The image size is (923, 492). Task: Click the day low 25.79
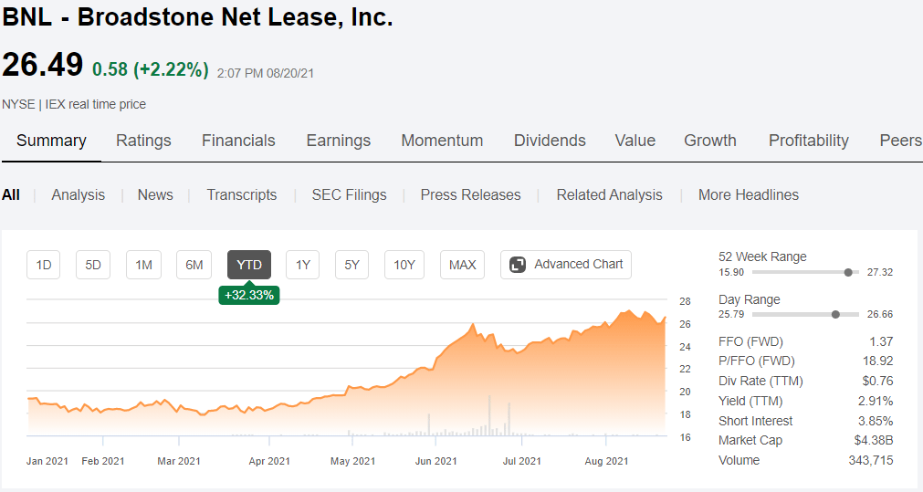click(731, 314)
